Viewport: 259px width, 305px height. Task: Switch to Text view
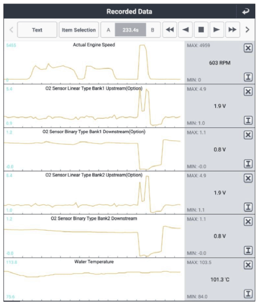pos(37,30)
